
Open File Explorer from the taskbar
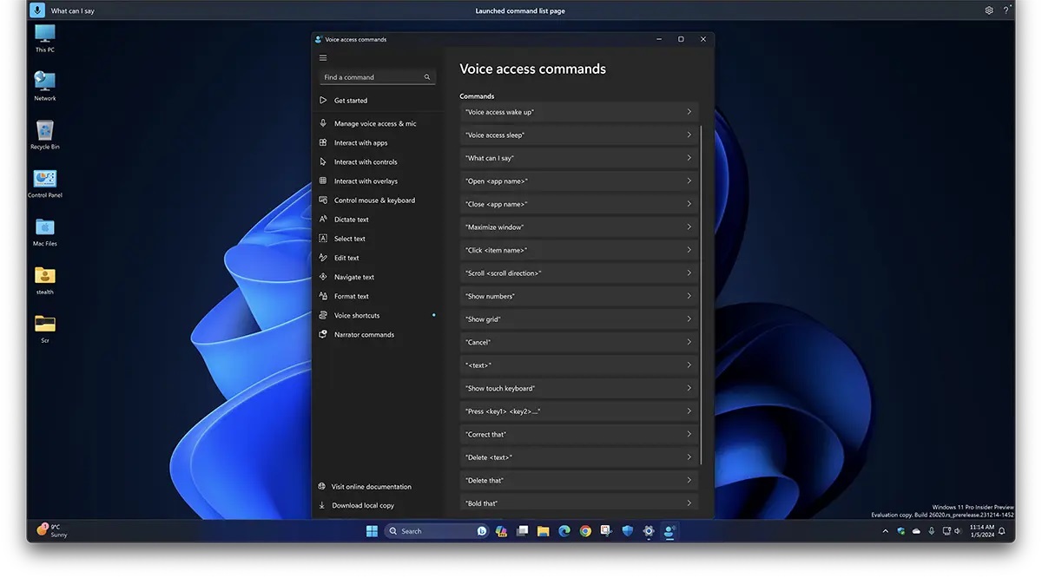point(543,531)
